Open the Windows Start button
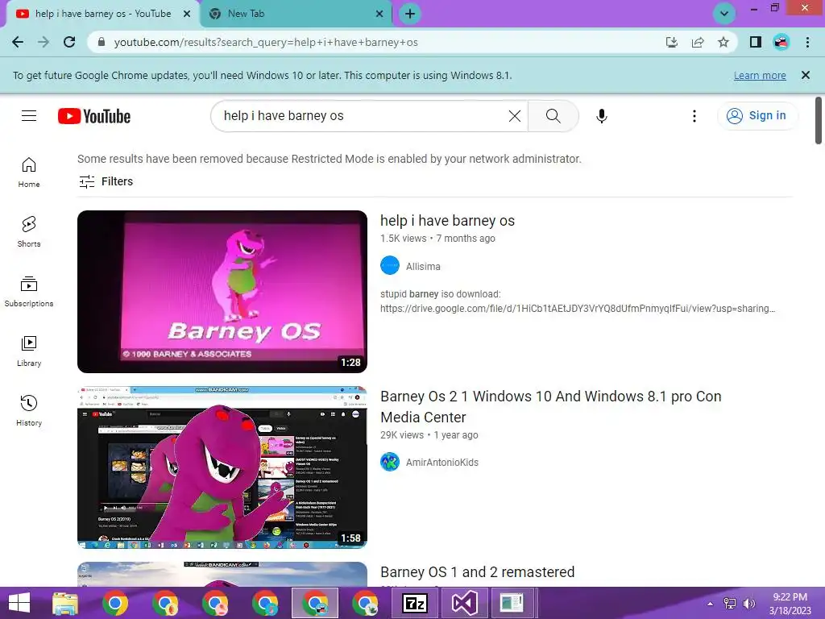Viewport: 825px width, 619px height. tap(19, 603)
